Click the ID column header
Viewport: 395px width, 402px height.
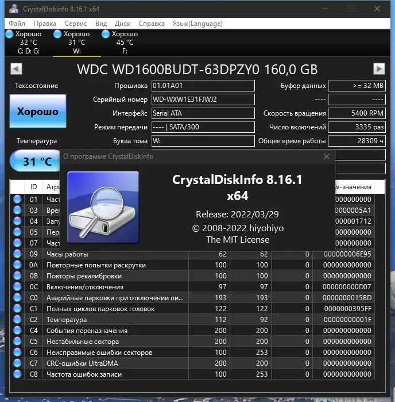tap(33, 187)
